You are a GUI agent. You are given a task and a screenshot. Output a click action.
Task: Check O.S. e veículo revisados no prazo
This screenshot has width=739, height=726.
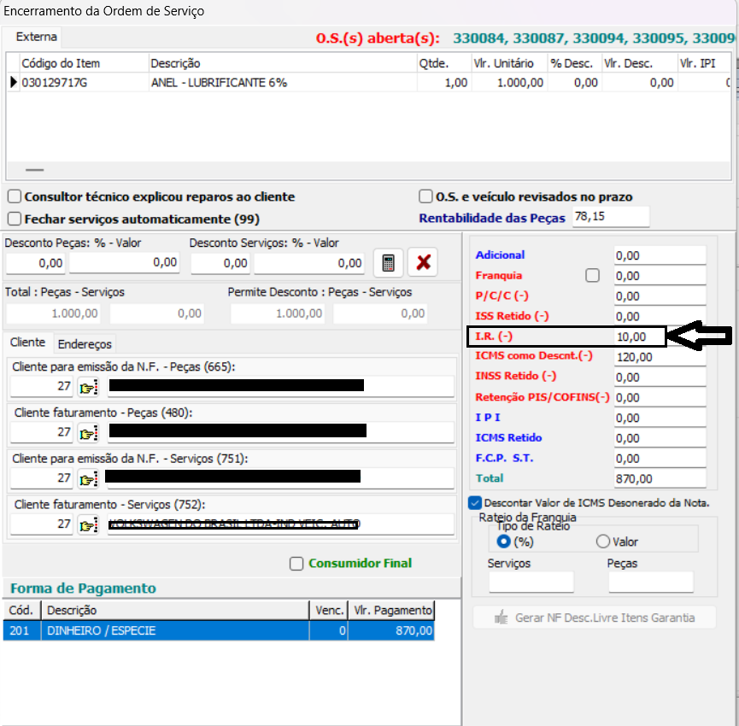click(x=425, y=196)
